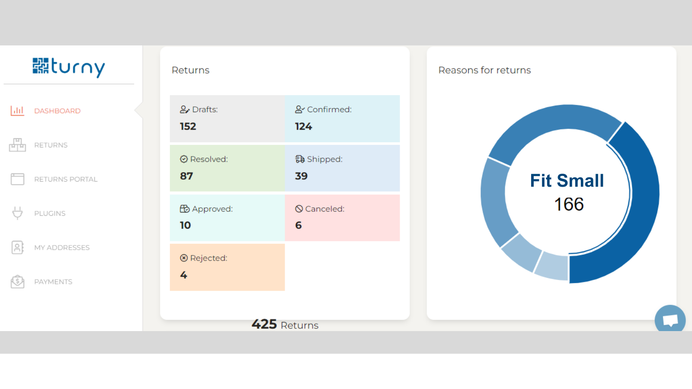Go to RETURNS PORTAL
Screen dimensions: 692x389
pos(66,179)
